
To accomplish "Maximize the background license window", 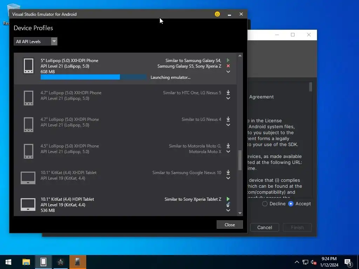I will point(293,35).
